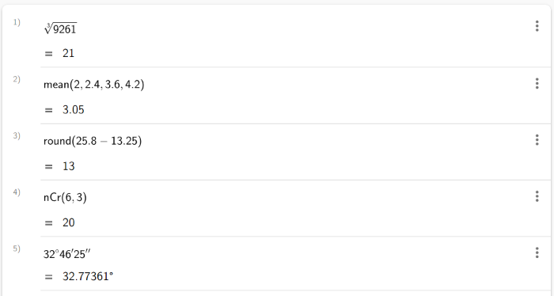554x296 pixels.
Task: Click the row number label 2)
Action: 17,79
